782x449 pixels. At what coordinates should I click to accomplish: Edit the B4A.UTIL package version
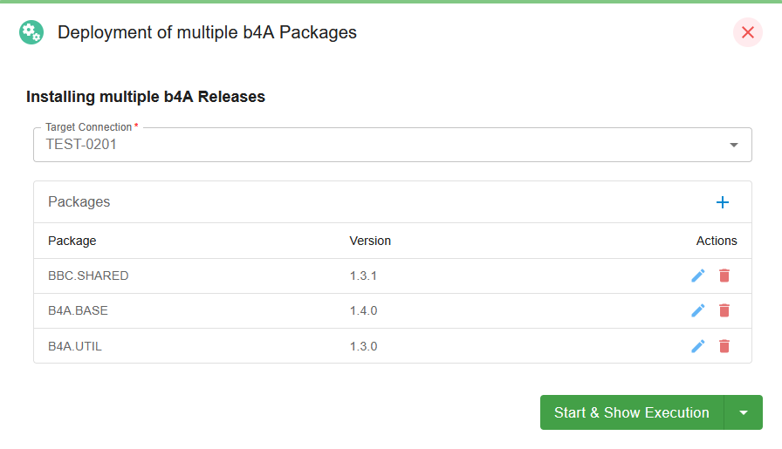[698, 346]
